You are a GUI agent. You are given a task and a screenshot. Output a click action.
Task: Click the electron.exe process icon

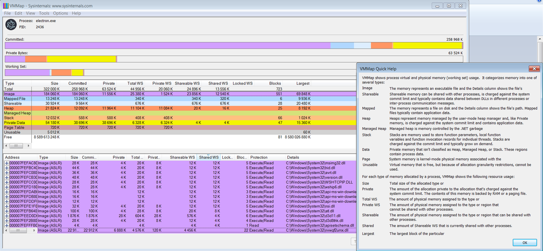(11, 25)
